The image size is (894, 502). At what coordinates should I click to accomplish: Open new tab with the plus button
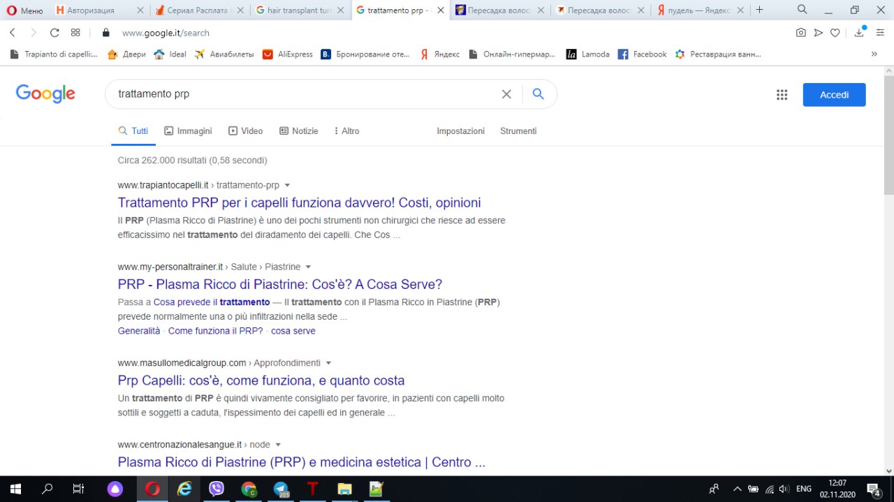(760, 10)
